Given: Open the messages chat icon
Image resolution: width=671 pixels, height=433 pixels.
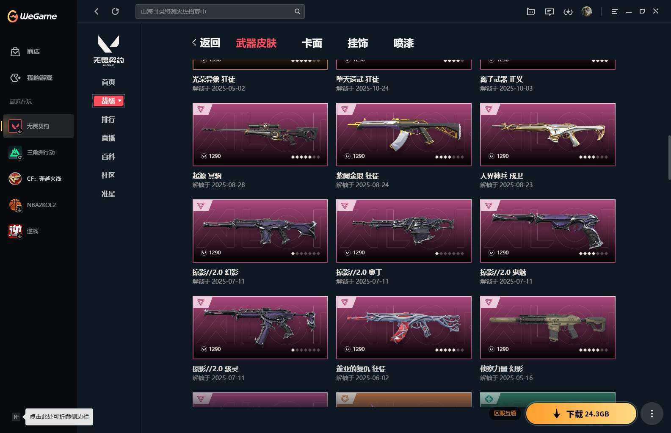Looking at the screenshot, I should 550,11.
